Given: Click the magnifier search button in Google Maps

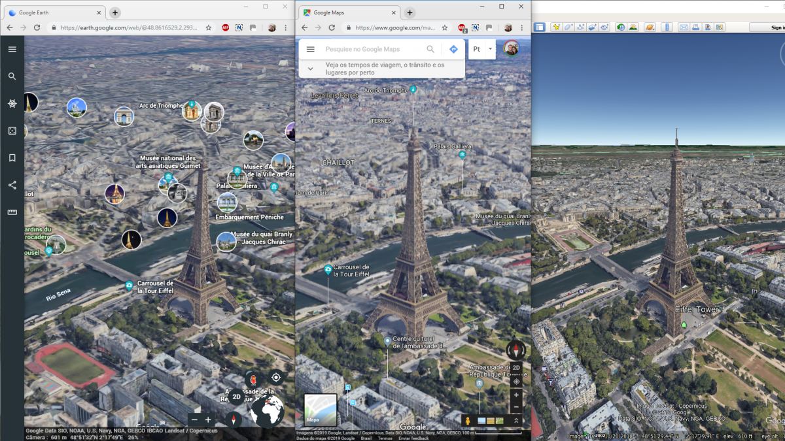Looking at the screenshot, I should coord(430,49).
